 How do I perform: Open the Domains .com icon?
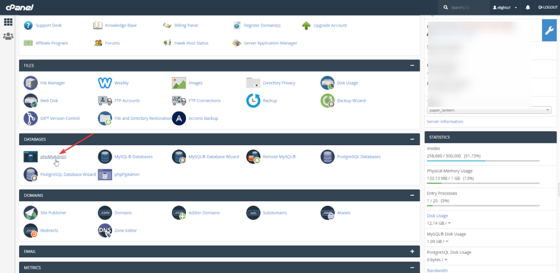point(105,213)
